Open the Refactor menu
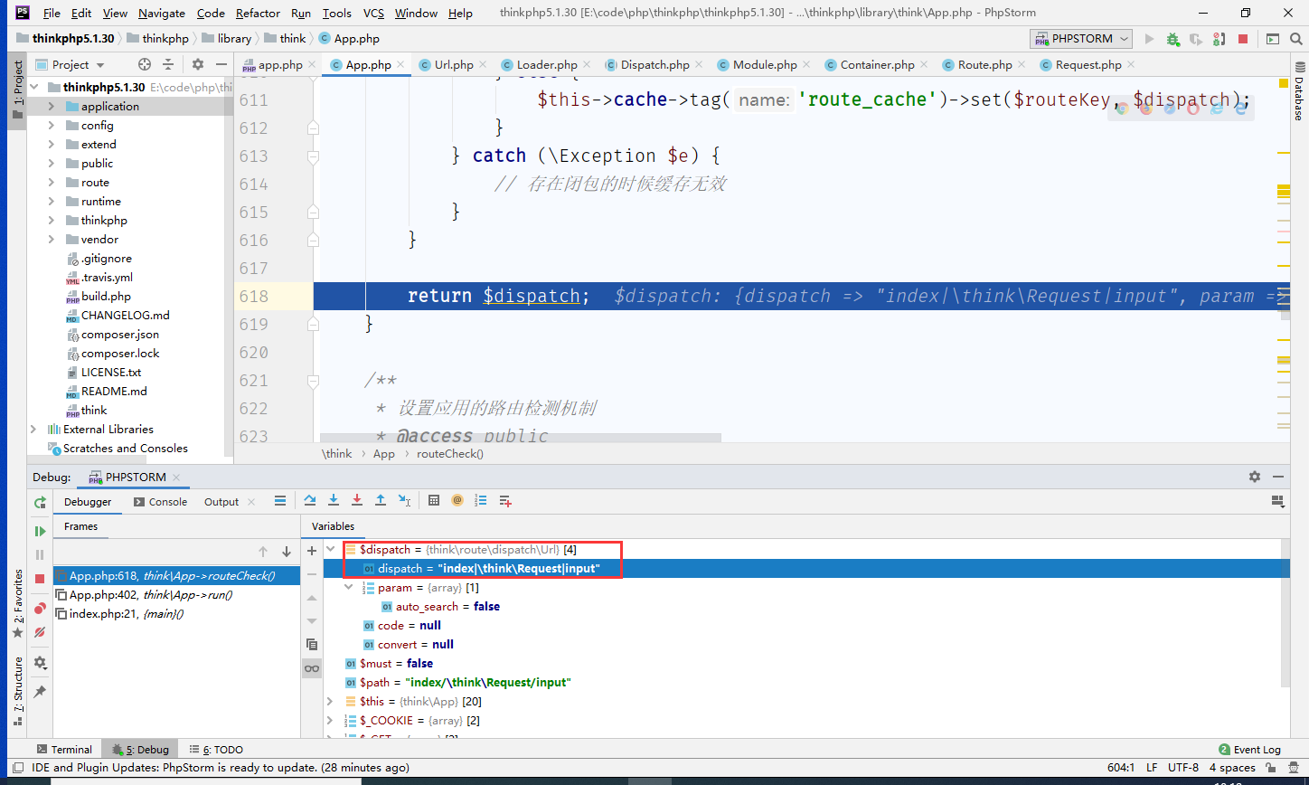 [x=258, y=13]
